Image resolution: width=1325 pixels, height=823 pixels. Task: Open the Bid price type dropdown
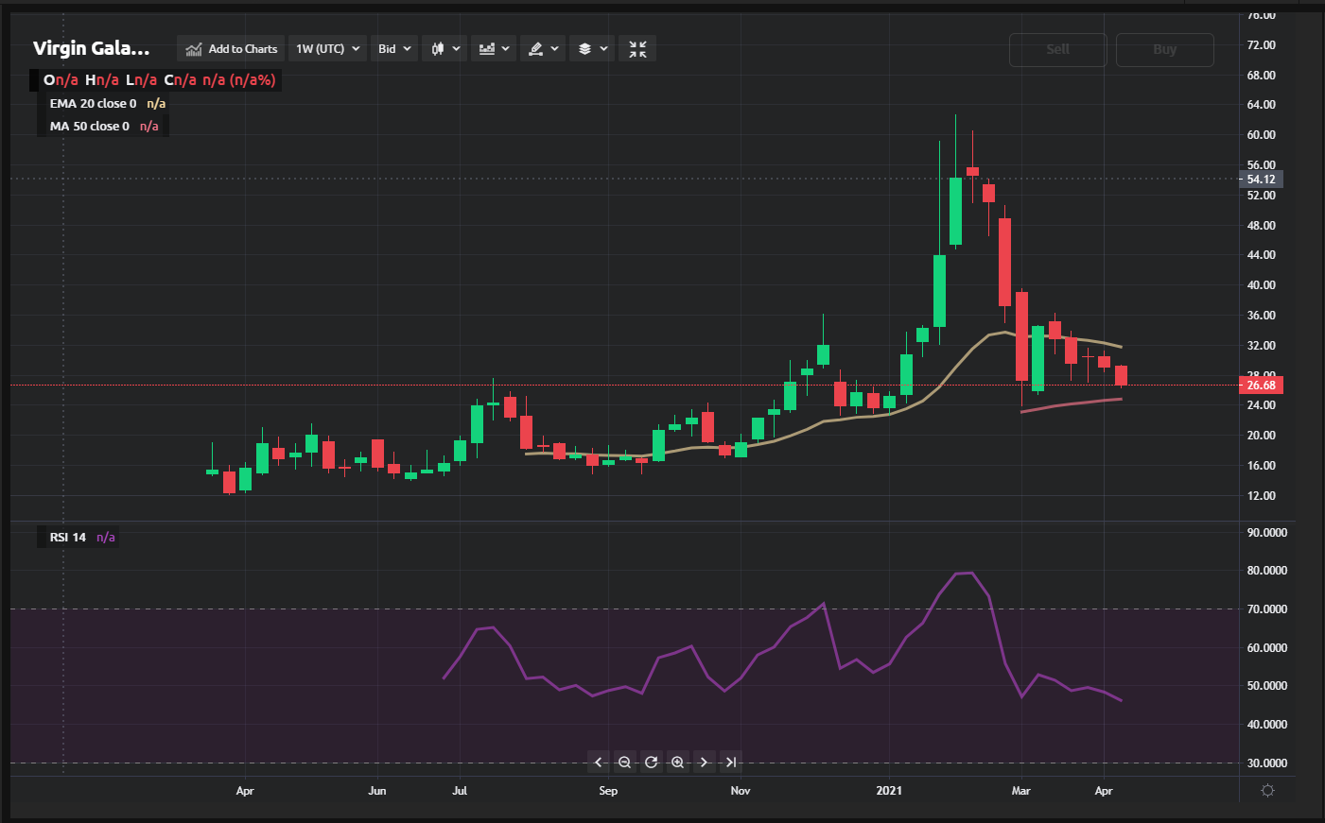point(394,49)
